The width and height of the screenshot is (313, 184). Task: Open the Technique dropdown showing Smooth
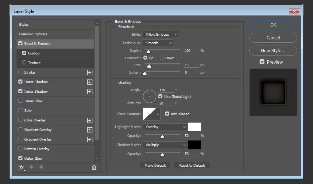point(158,43)
